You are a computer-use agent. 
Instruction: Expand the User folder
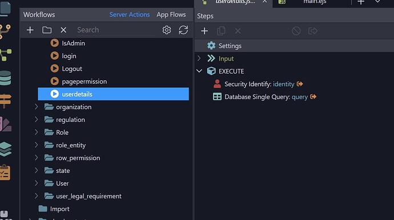[37, 183]
